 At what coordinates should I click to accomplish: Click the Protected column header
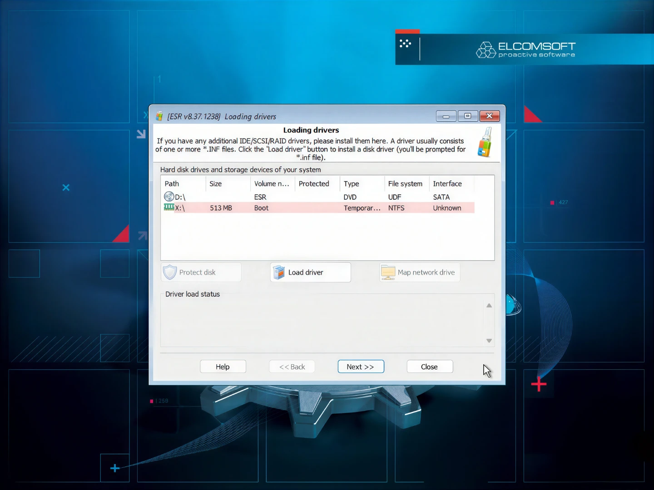[x=317, y=184]
